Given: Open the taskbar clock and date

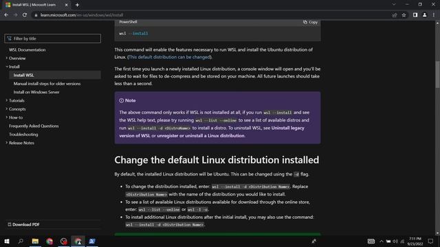Looking at the screenshot, I should coord(415,241).
